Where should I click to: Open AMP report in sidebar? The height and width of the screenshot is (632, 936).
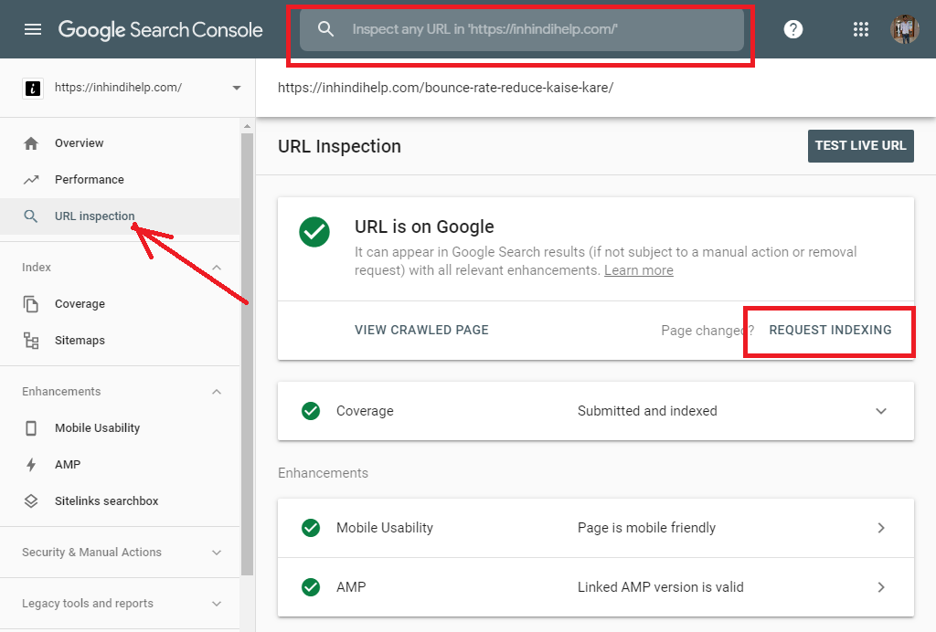click(x=120, y=465)
